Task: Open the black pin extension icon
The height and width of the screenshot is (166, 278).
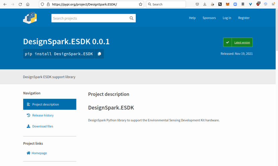Action: [x=220, y=4]
